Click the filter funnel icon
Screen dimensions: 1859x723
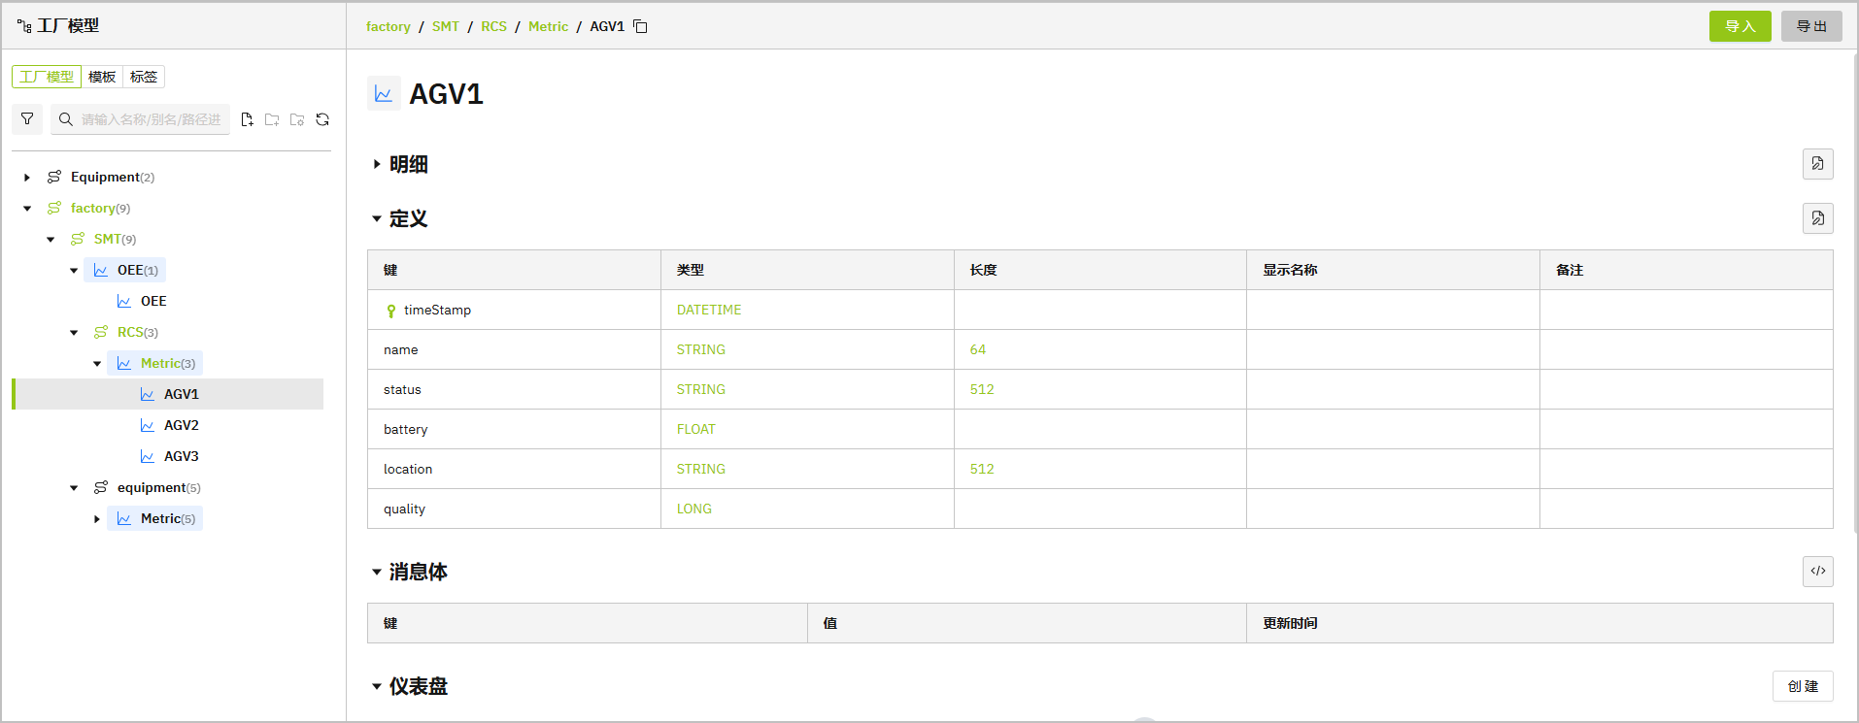27,119
